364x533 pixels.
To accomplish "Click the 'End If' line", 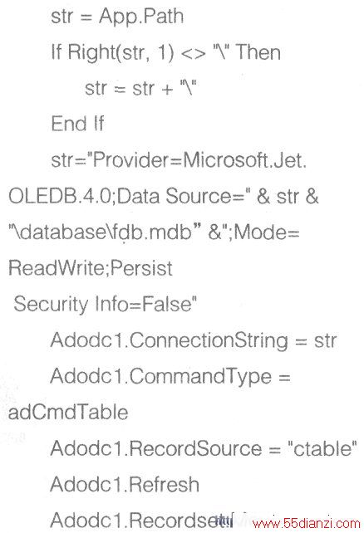I will (x=77, y=124).
